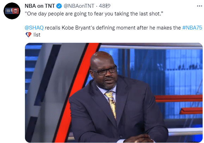Viewport: 204px width, 143px height.
Task: Open the NBA on TNT profile avatar
Action: (12, 11)
